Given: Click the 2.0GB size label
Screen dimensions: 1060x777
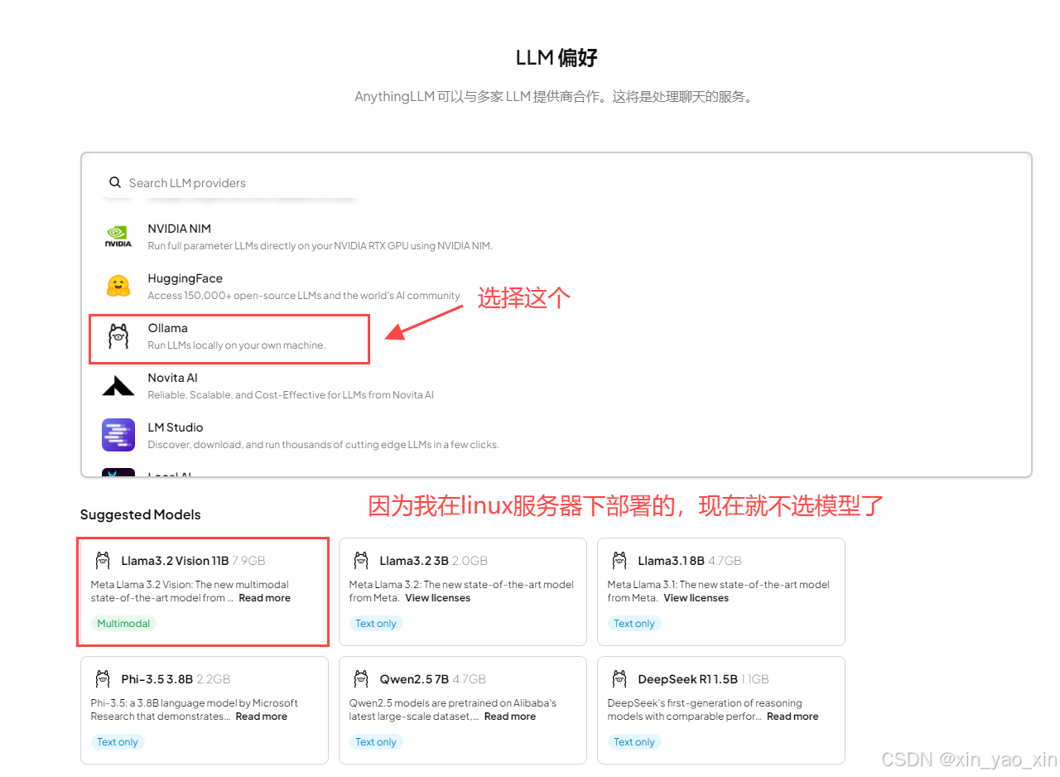Looking at the screenshot, I should point(470,561).
